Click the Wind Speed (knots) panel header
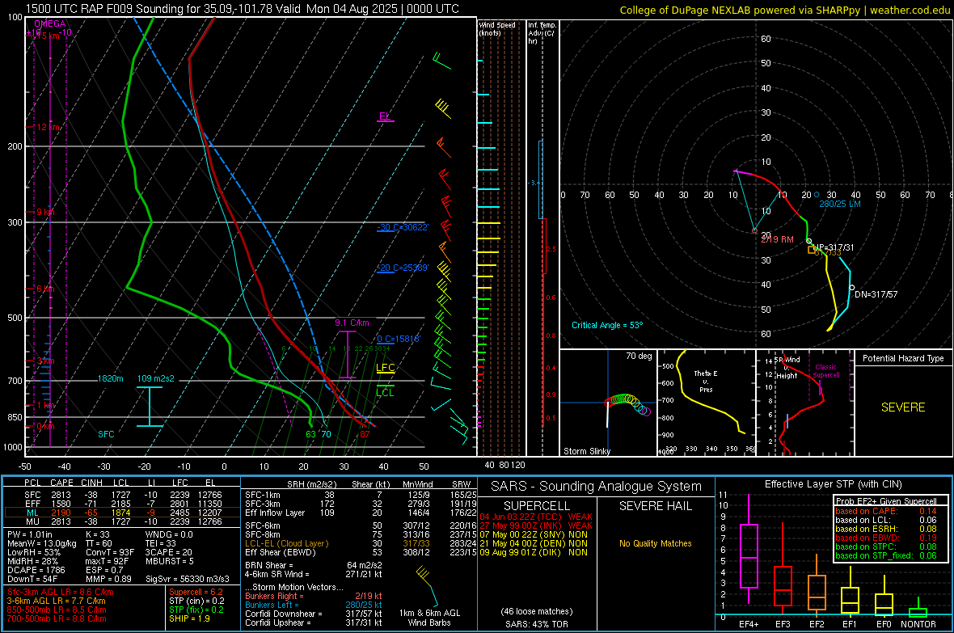This screenshot has height=633, width=954. click(x=497, y=28)
